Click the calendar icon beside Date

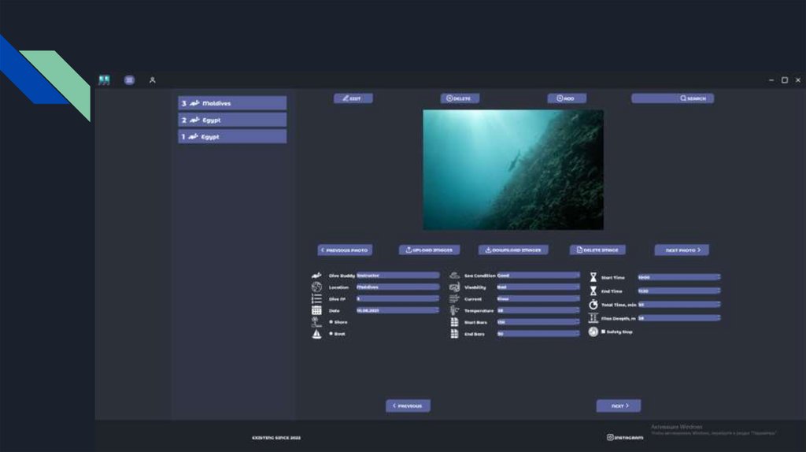coord(316,310)
